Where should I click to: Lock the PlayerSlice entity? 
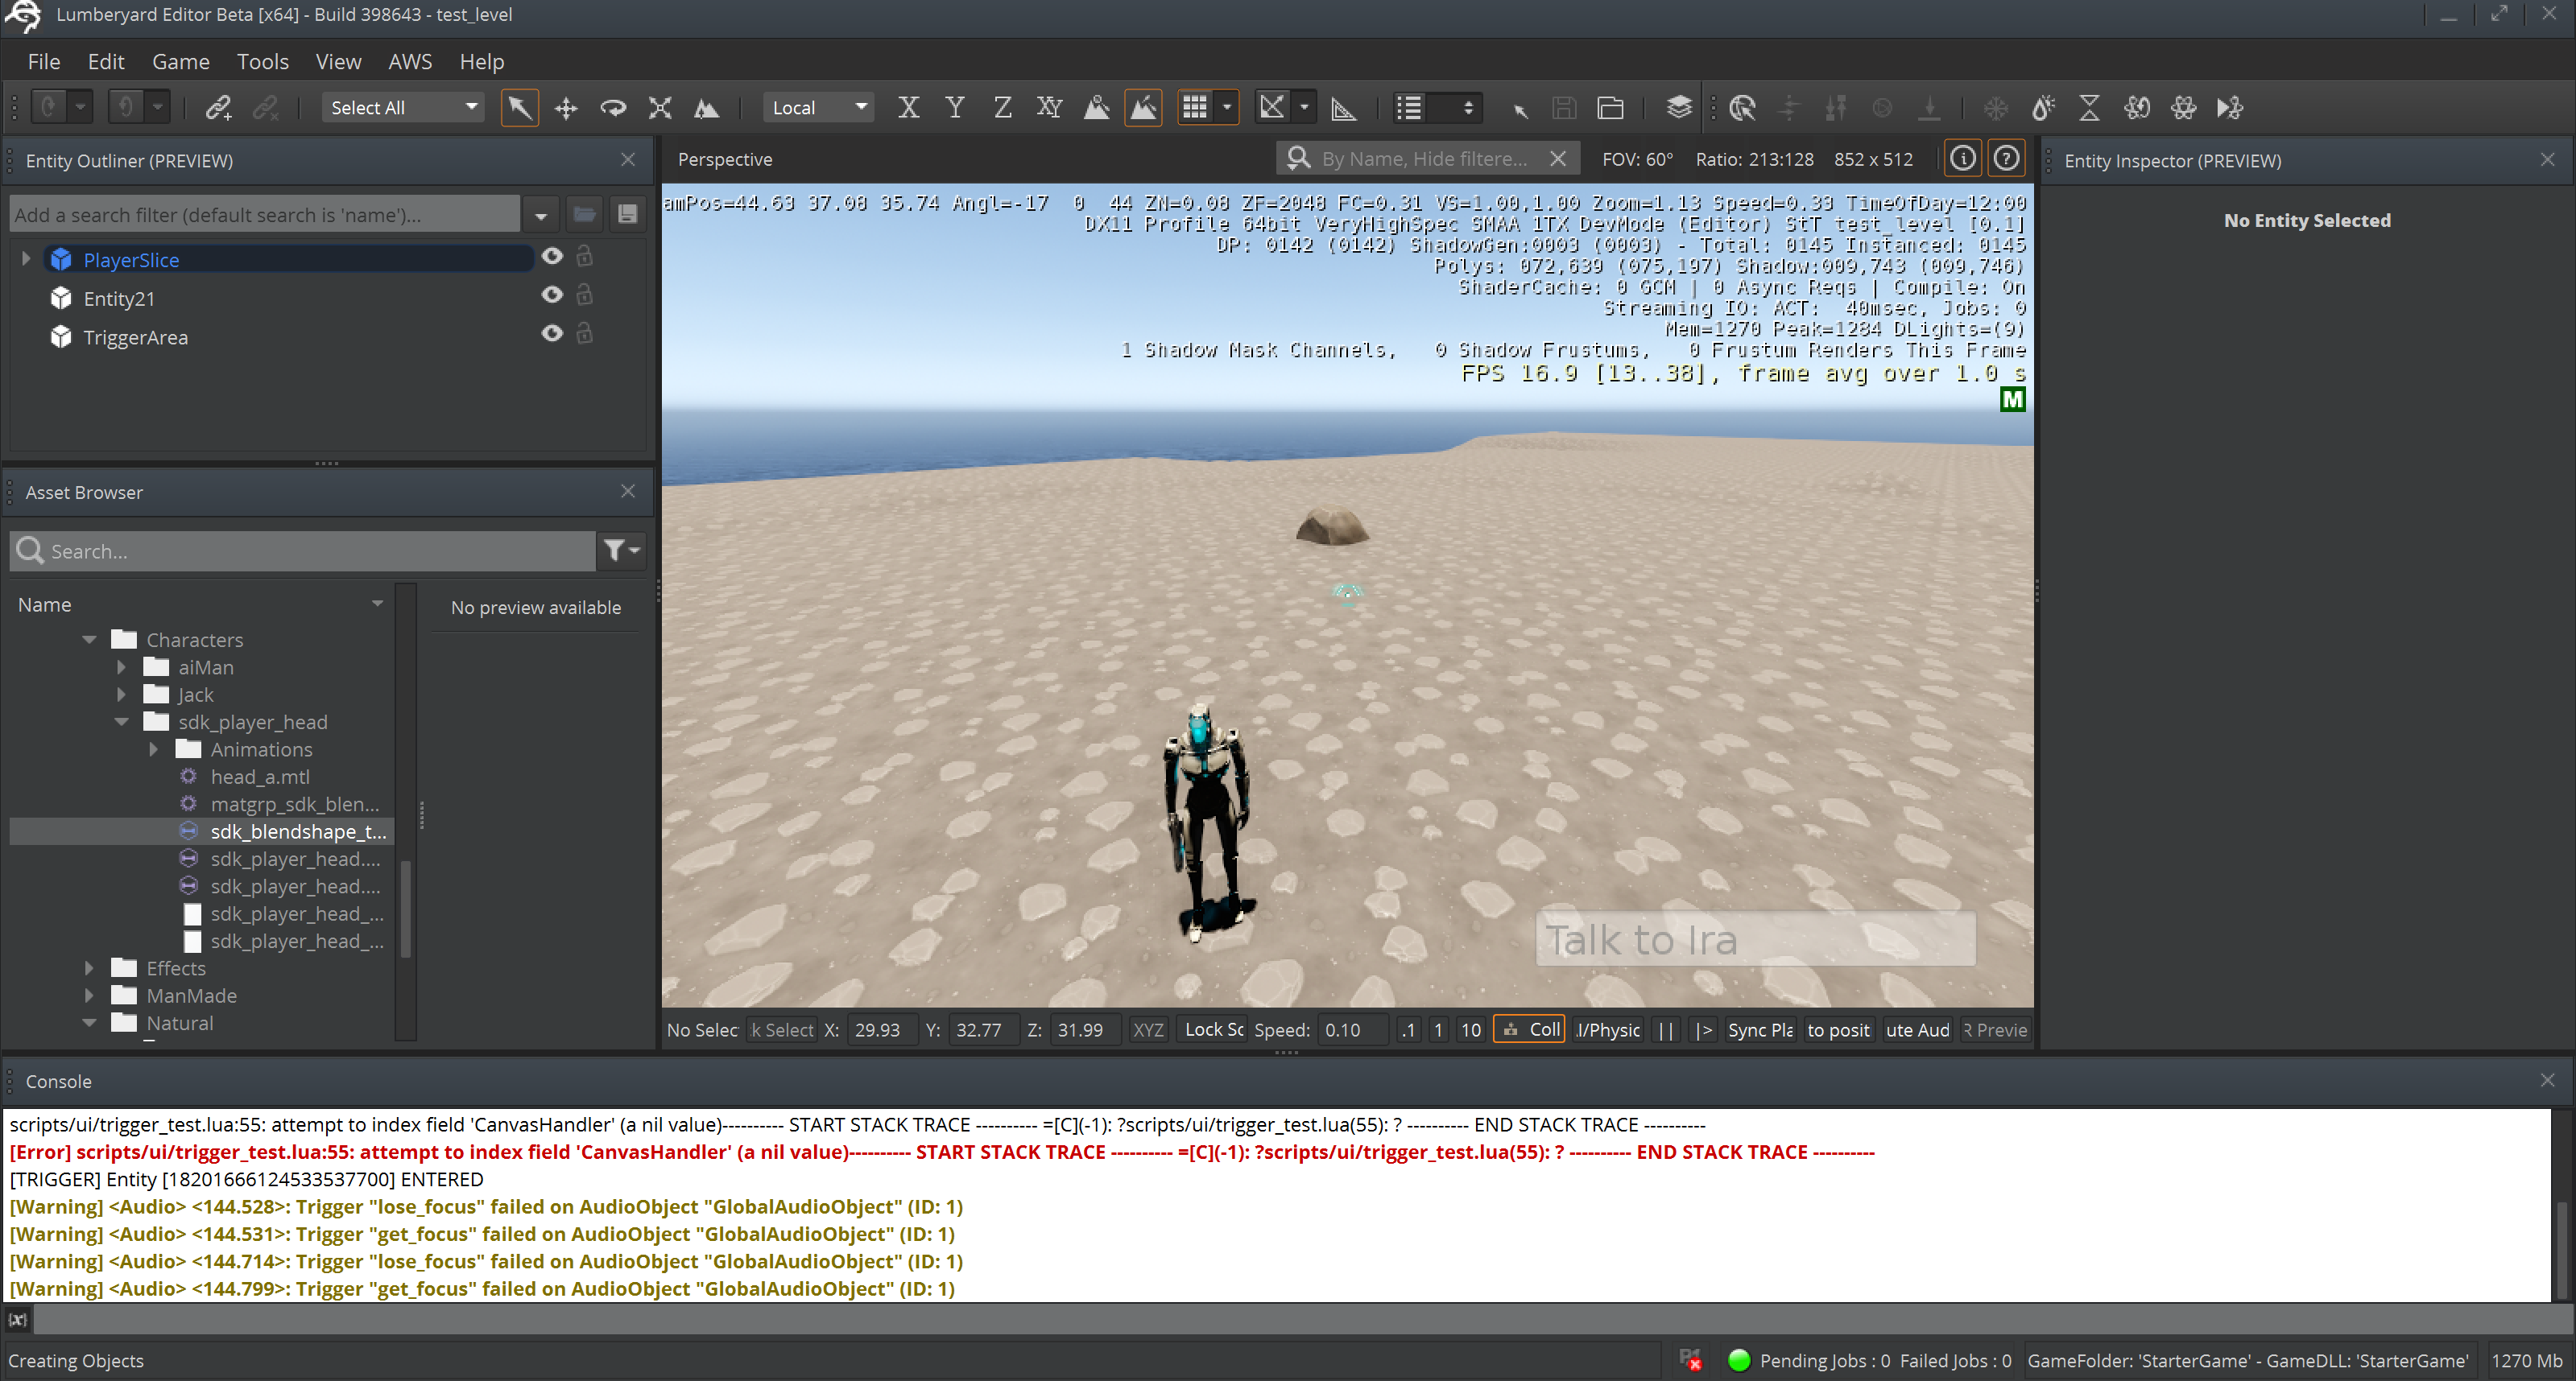(x=585, y=257)
